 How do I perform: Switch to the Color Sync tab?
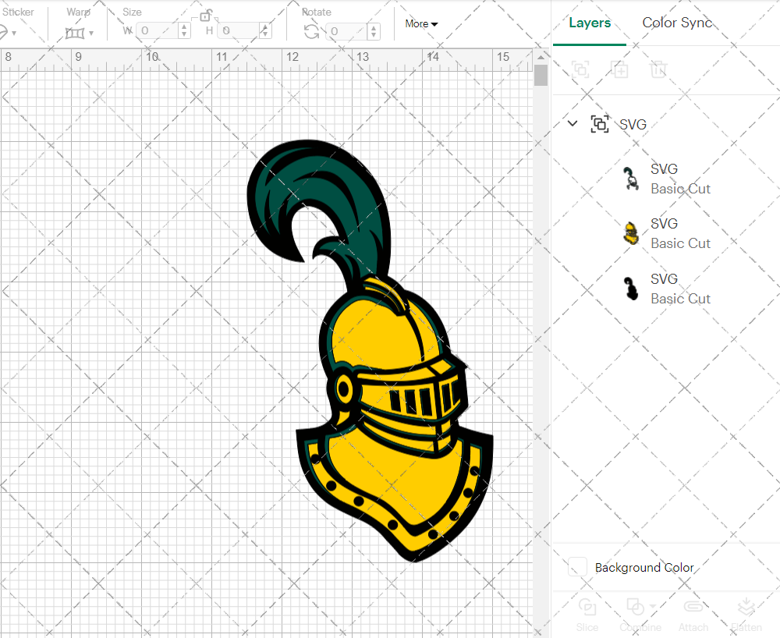(677, 23)
